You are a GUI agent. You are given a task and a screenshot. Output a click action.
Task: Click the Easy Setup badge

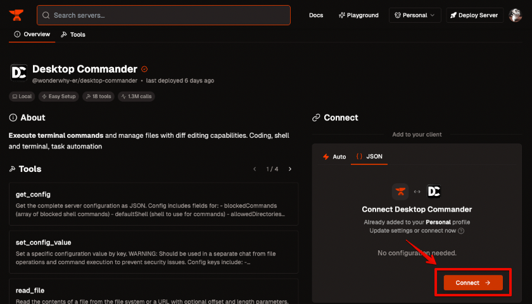click(59, 97)
